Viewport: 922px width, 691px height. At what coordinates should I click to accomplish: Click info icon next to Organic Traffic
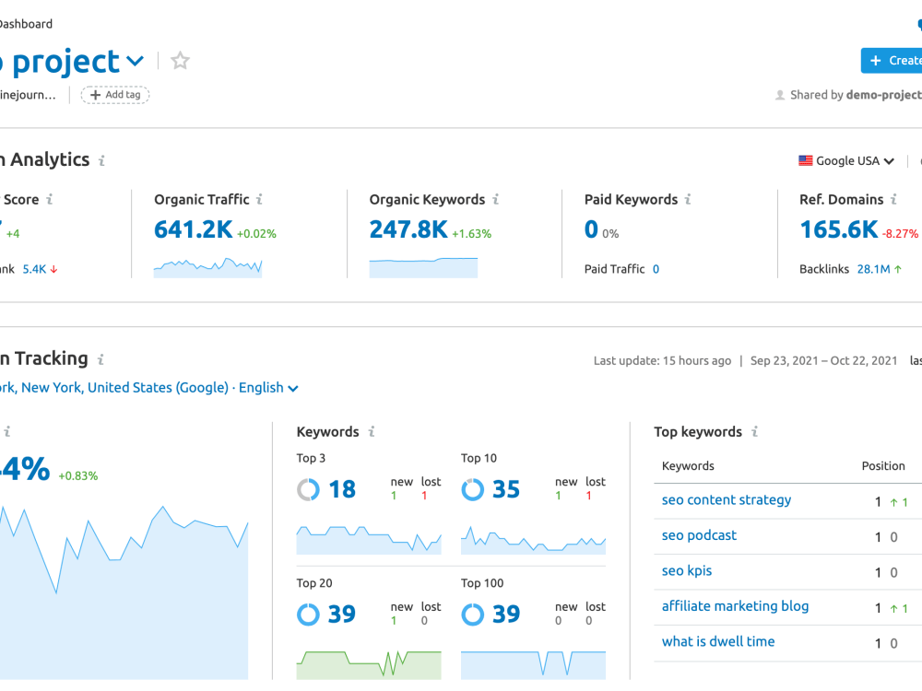pyautogui.click(x=259, y=199)
